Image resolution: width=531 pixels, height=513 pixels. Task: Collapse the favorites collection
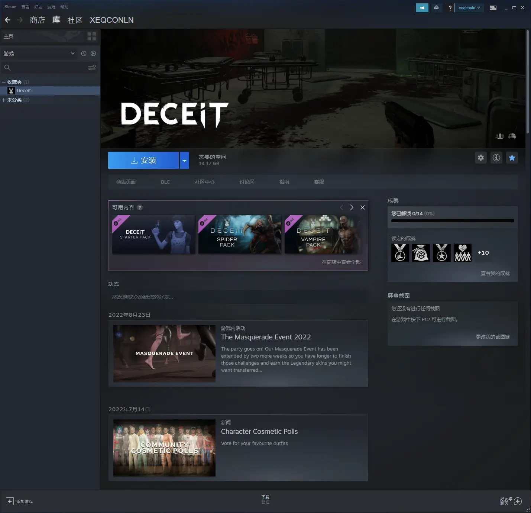pyautogui.click(x=4, y=82)
